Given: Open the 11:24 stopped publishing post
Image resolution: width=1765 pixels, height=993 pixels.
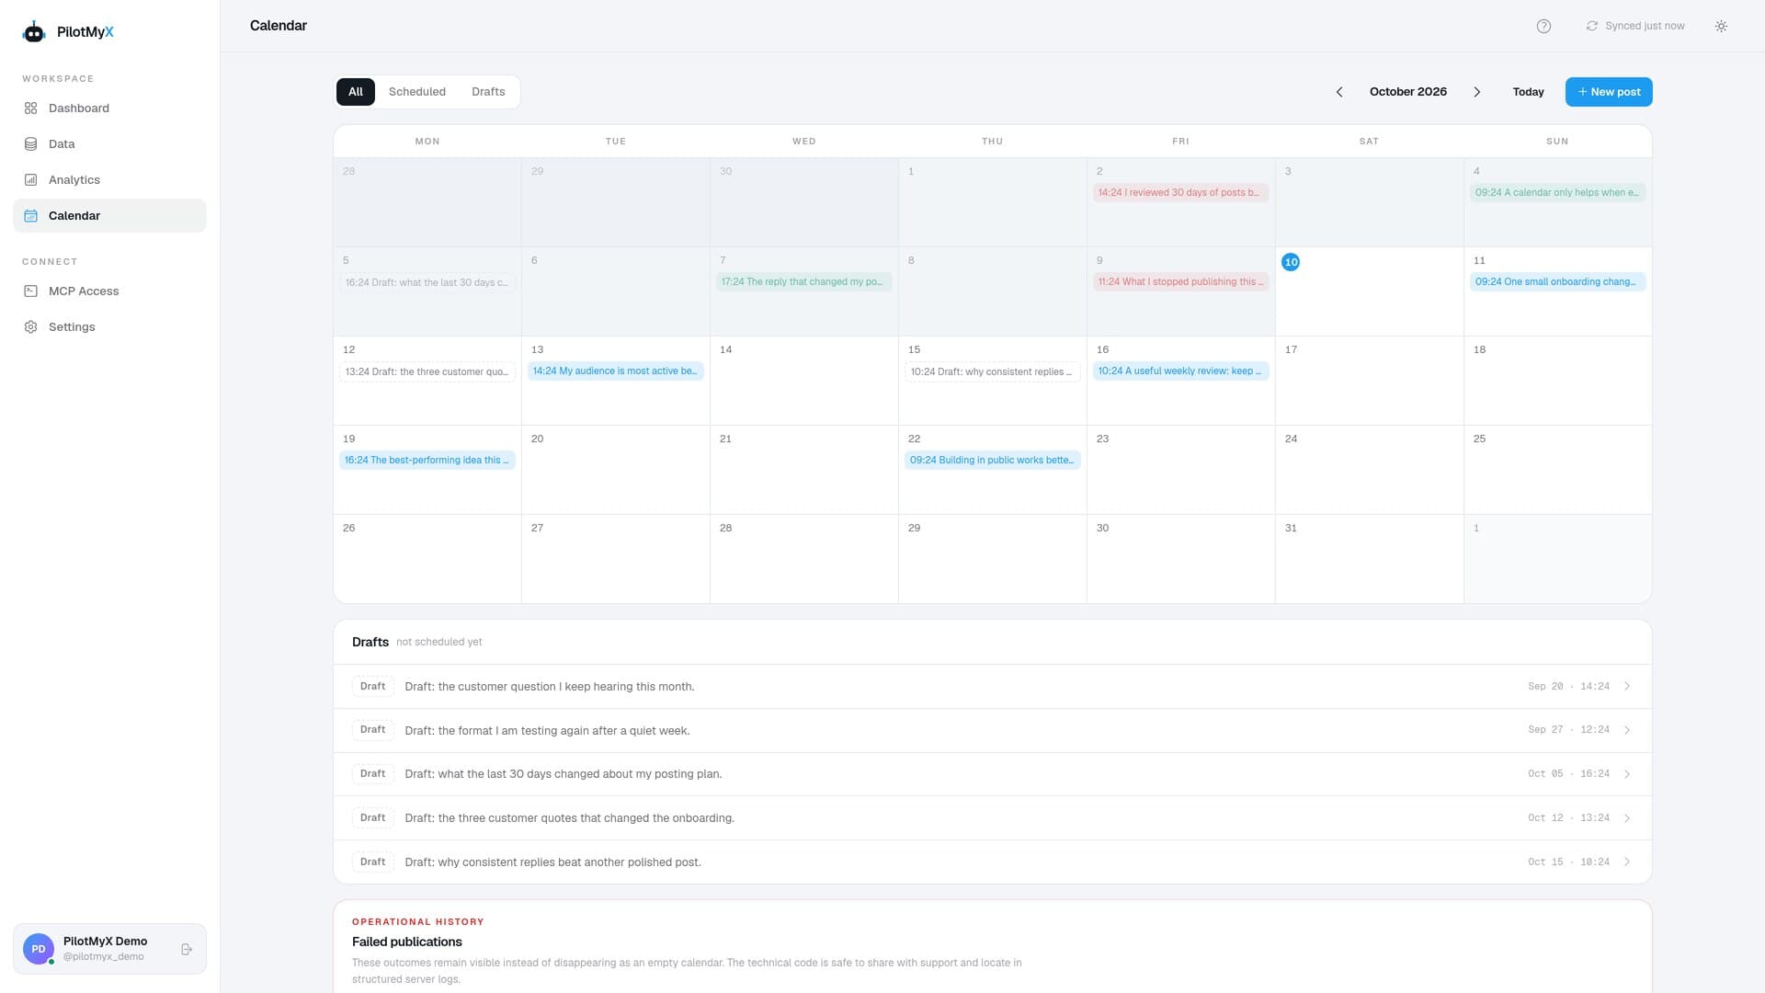Looking at the screenshot, I should coord(1180,282).
